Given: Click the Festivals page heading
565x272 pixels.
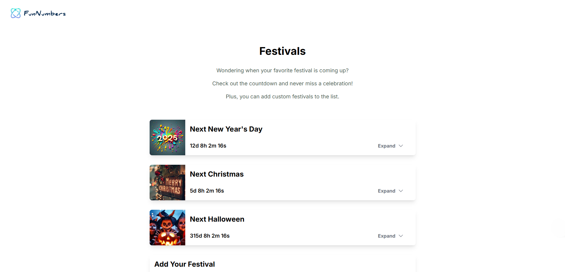Looking at the screenshot, I should click(282, 51).
